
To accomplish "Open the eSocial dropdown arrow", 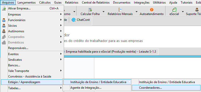I will [x=183, y=11].
